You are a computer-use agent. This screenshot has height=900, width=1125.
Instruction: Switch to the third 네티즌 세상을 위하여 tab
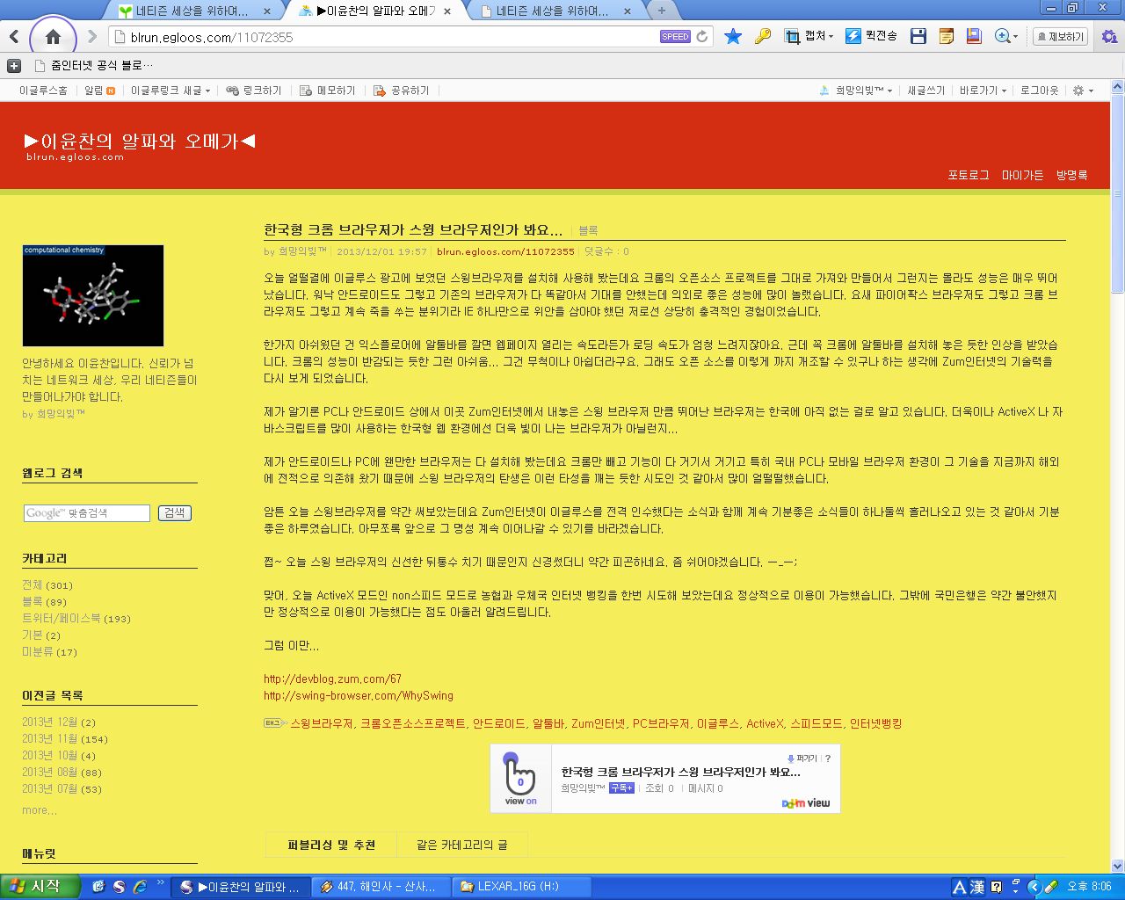tap(554, 11)
